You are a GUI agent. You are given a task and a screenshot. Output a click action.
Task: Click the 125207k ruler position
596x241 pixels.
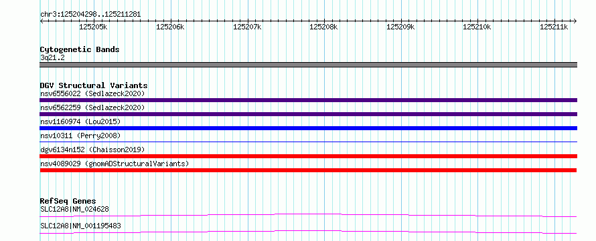tap(247, 27)
